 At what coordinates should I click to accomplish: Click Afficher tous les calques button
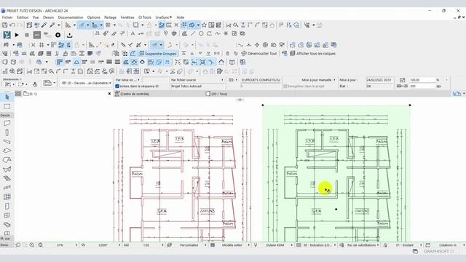(313, 54)
